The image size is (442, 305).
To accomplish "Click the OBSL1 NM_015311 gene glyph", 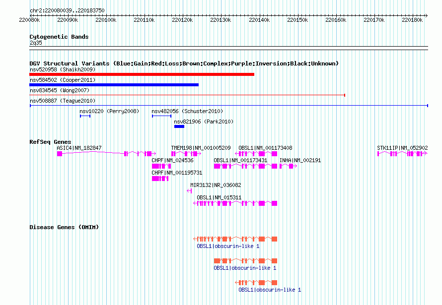I will tap(235, 203).
